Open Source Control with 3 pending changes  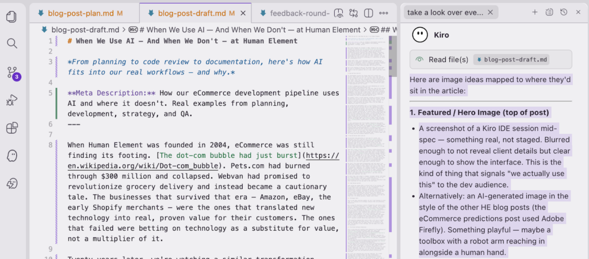13,73
